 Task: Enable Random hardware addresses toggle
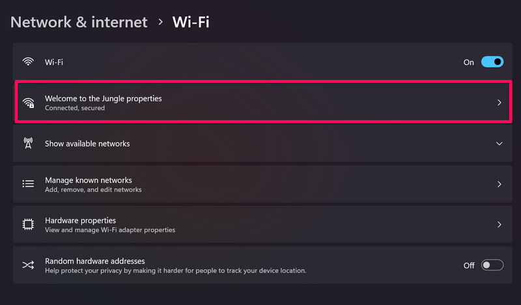point(492,265)
